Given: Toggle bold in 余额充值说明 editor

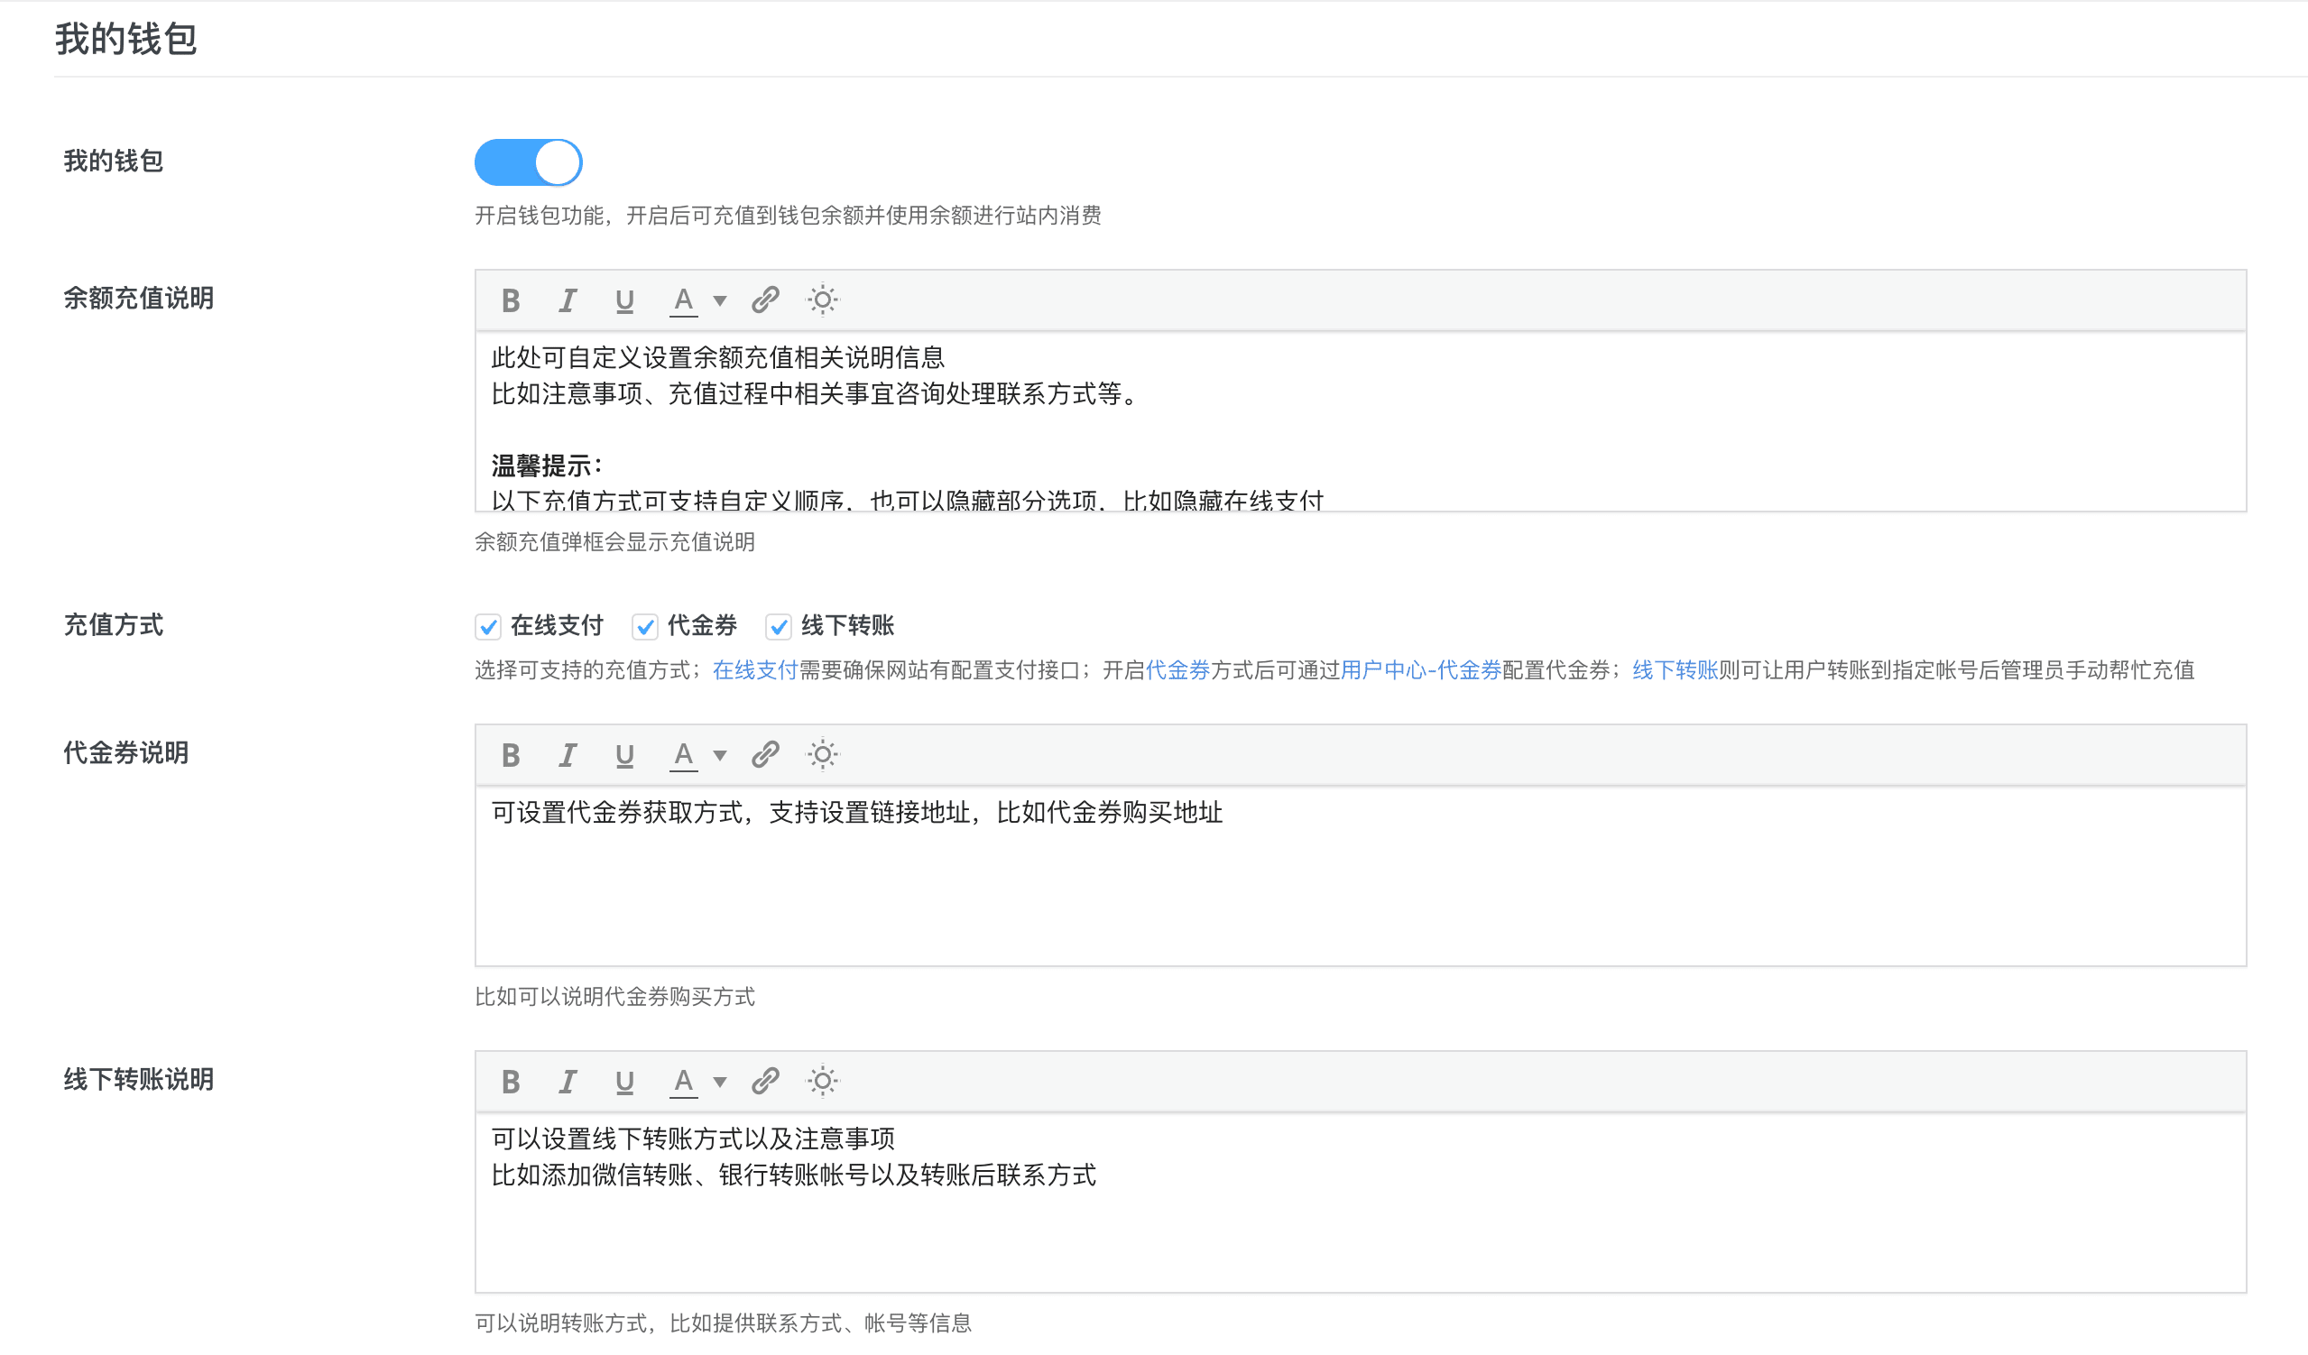Looking at the screenshot, I should (511, 300).
